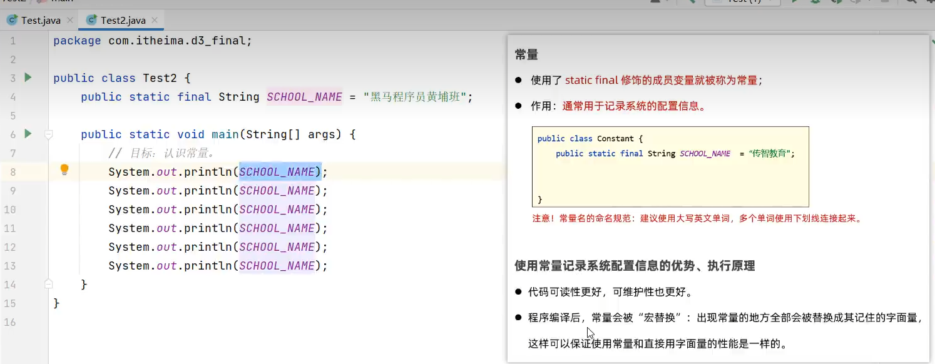Click line number 16 in the gutter

(x=9, y=322)
